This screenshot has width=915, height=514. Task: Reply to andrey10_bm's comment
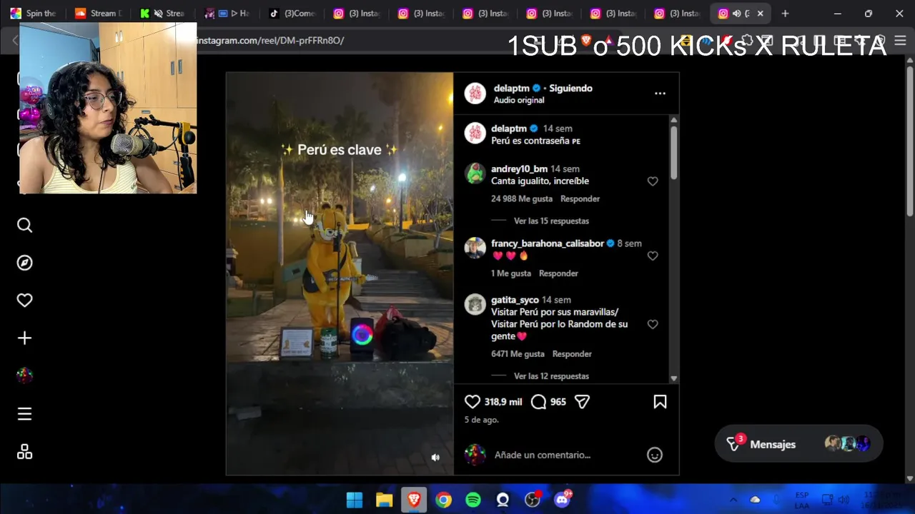[580, 198]
